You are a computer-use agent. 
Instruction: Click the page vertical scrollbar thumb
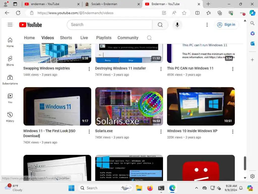245,163
